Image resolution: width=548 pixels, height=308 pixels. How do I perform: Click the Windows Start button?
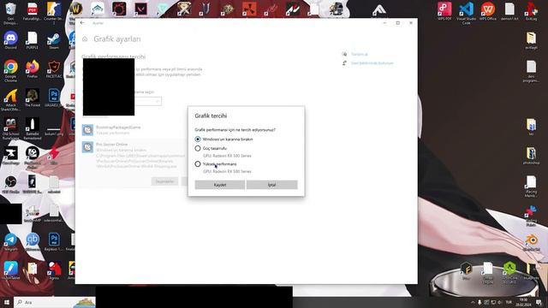click(x=7, y=302)
